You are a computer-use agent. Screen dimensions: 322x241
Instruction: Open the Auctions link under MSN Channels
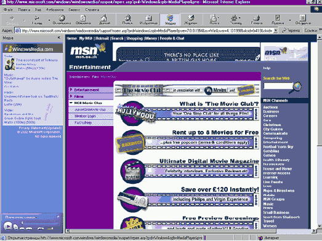[x=270, y=107]
